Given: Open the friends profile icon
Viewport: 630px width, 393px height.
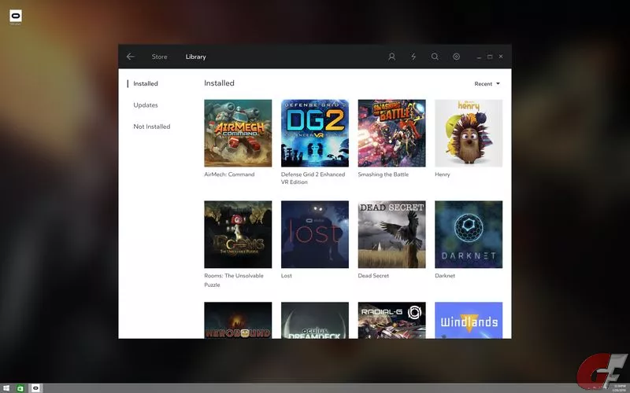Looking at the screenshot, I should pyautogui.click(x=392, y=57).
